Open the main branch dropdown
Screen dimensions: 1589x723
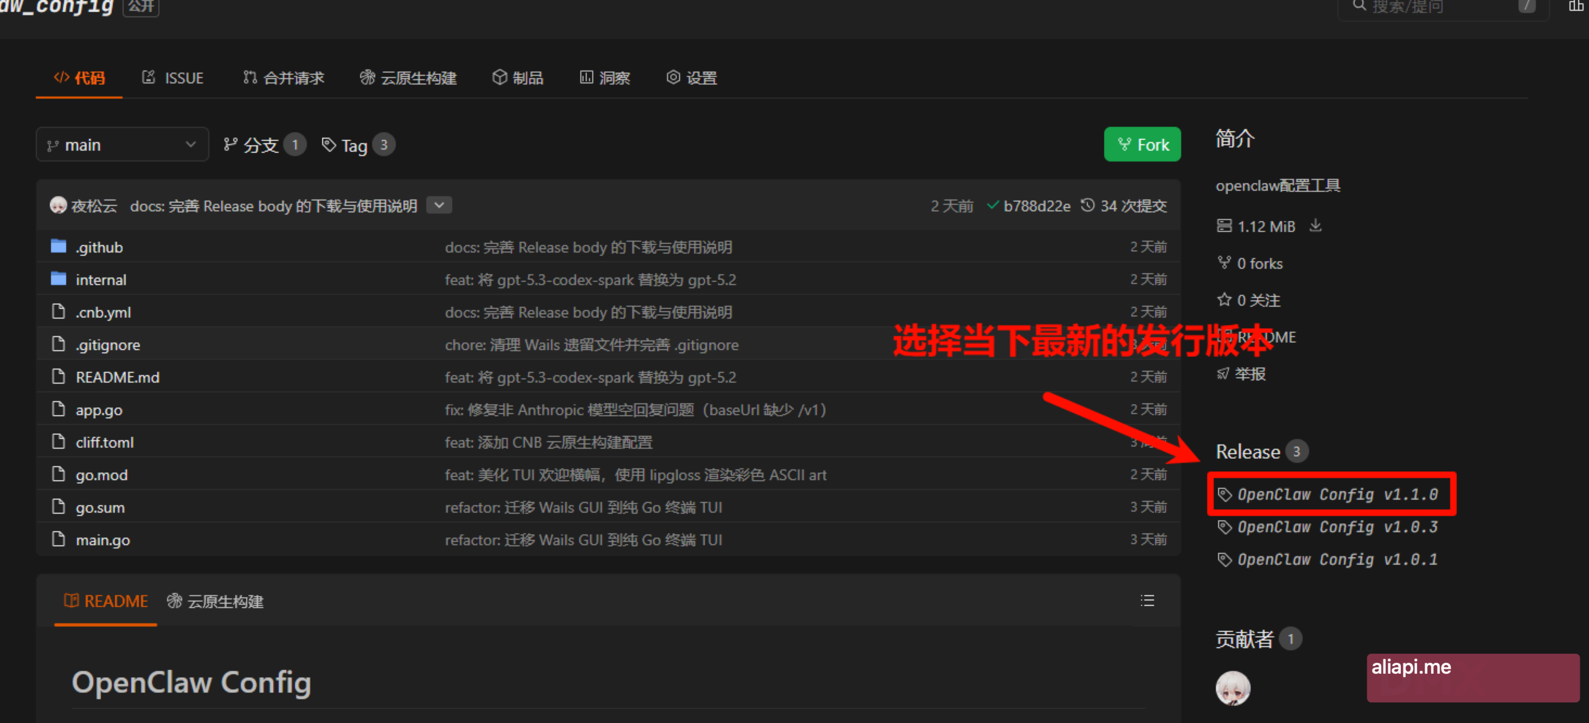point(122,144)
